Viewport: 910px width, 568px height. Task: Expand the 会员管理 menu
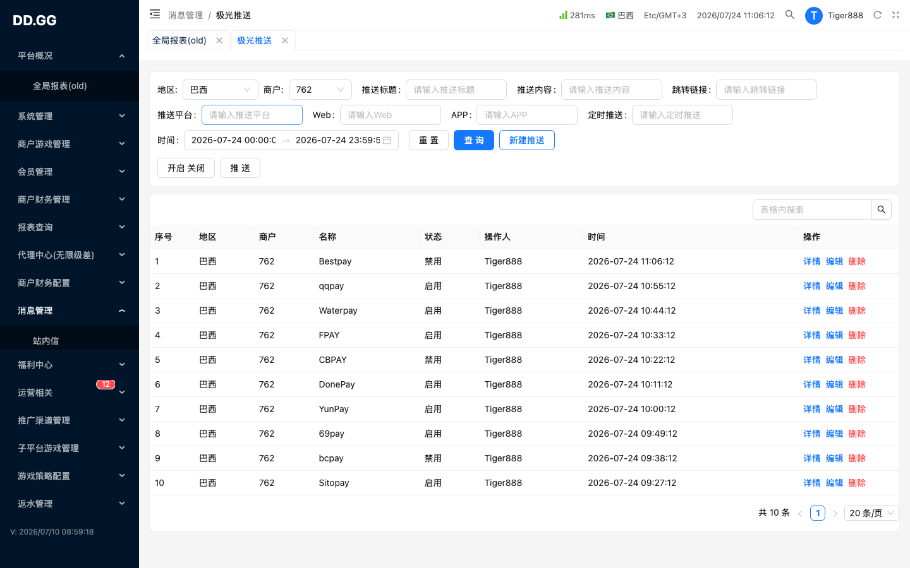coord(70,172)
